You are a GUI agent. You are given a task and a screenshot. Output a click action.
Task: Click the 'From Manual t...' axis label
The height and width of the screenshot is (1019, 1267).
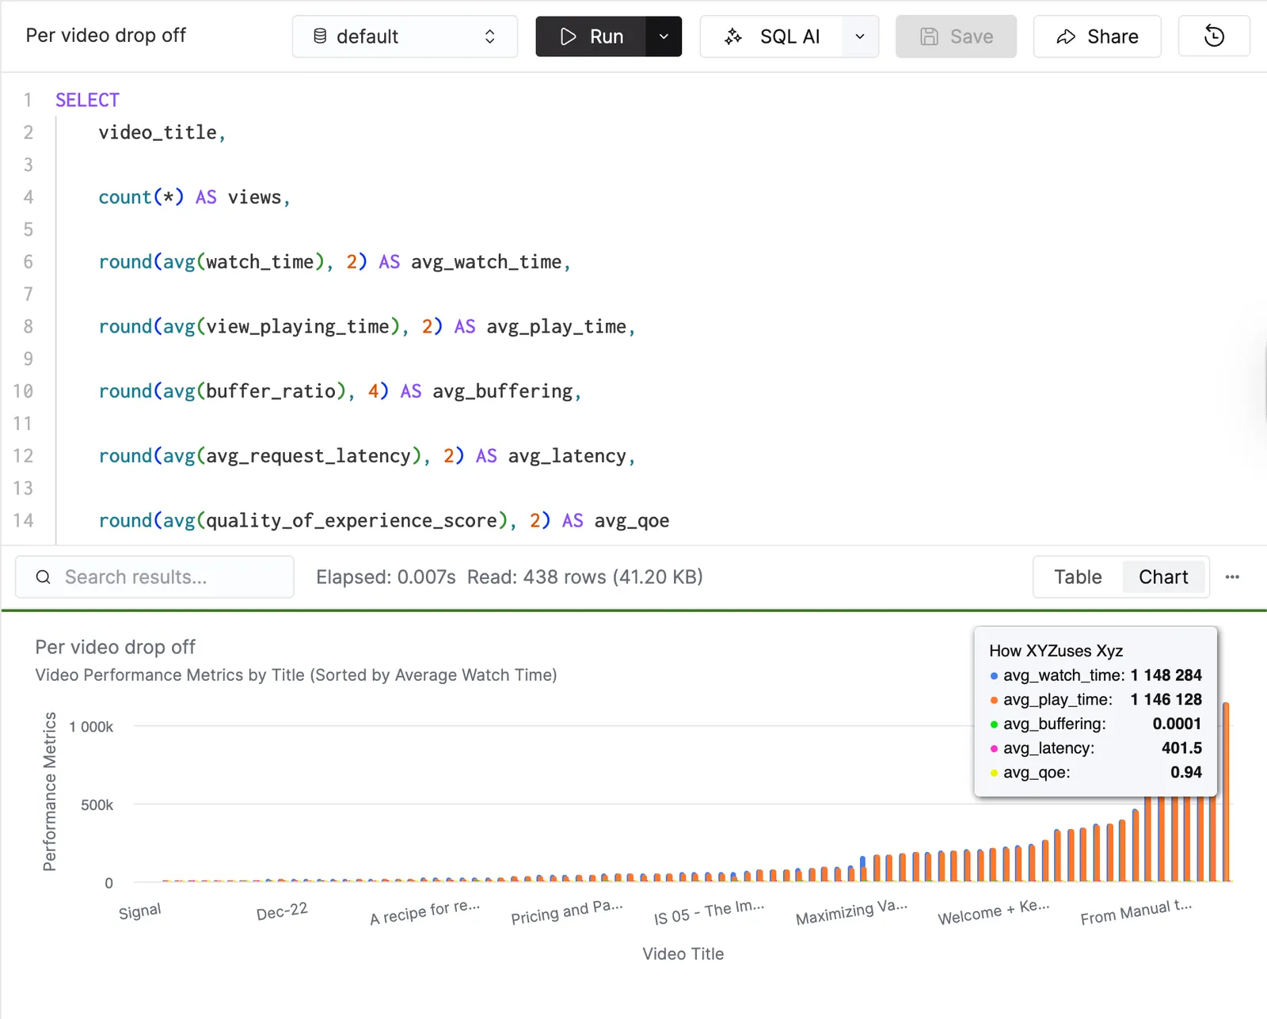tap(1136, 912)
